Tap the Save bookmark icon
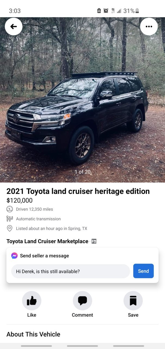This screenshot has height=349, width=165. (x=133, y=301)
